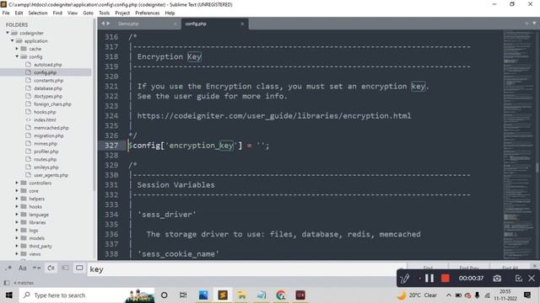540x303 pixels.
Task: Toggle sidebar icon in status bar
Action: pos(7,283)
